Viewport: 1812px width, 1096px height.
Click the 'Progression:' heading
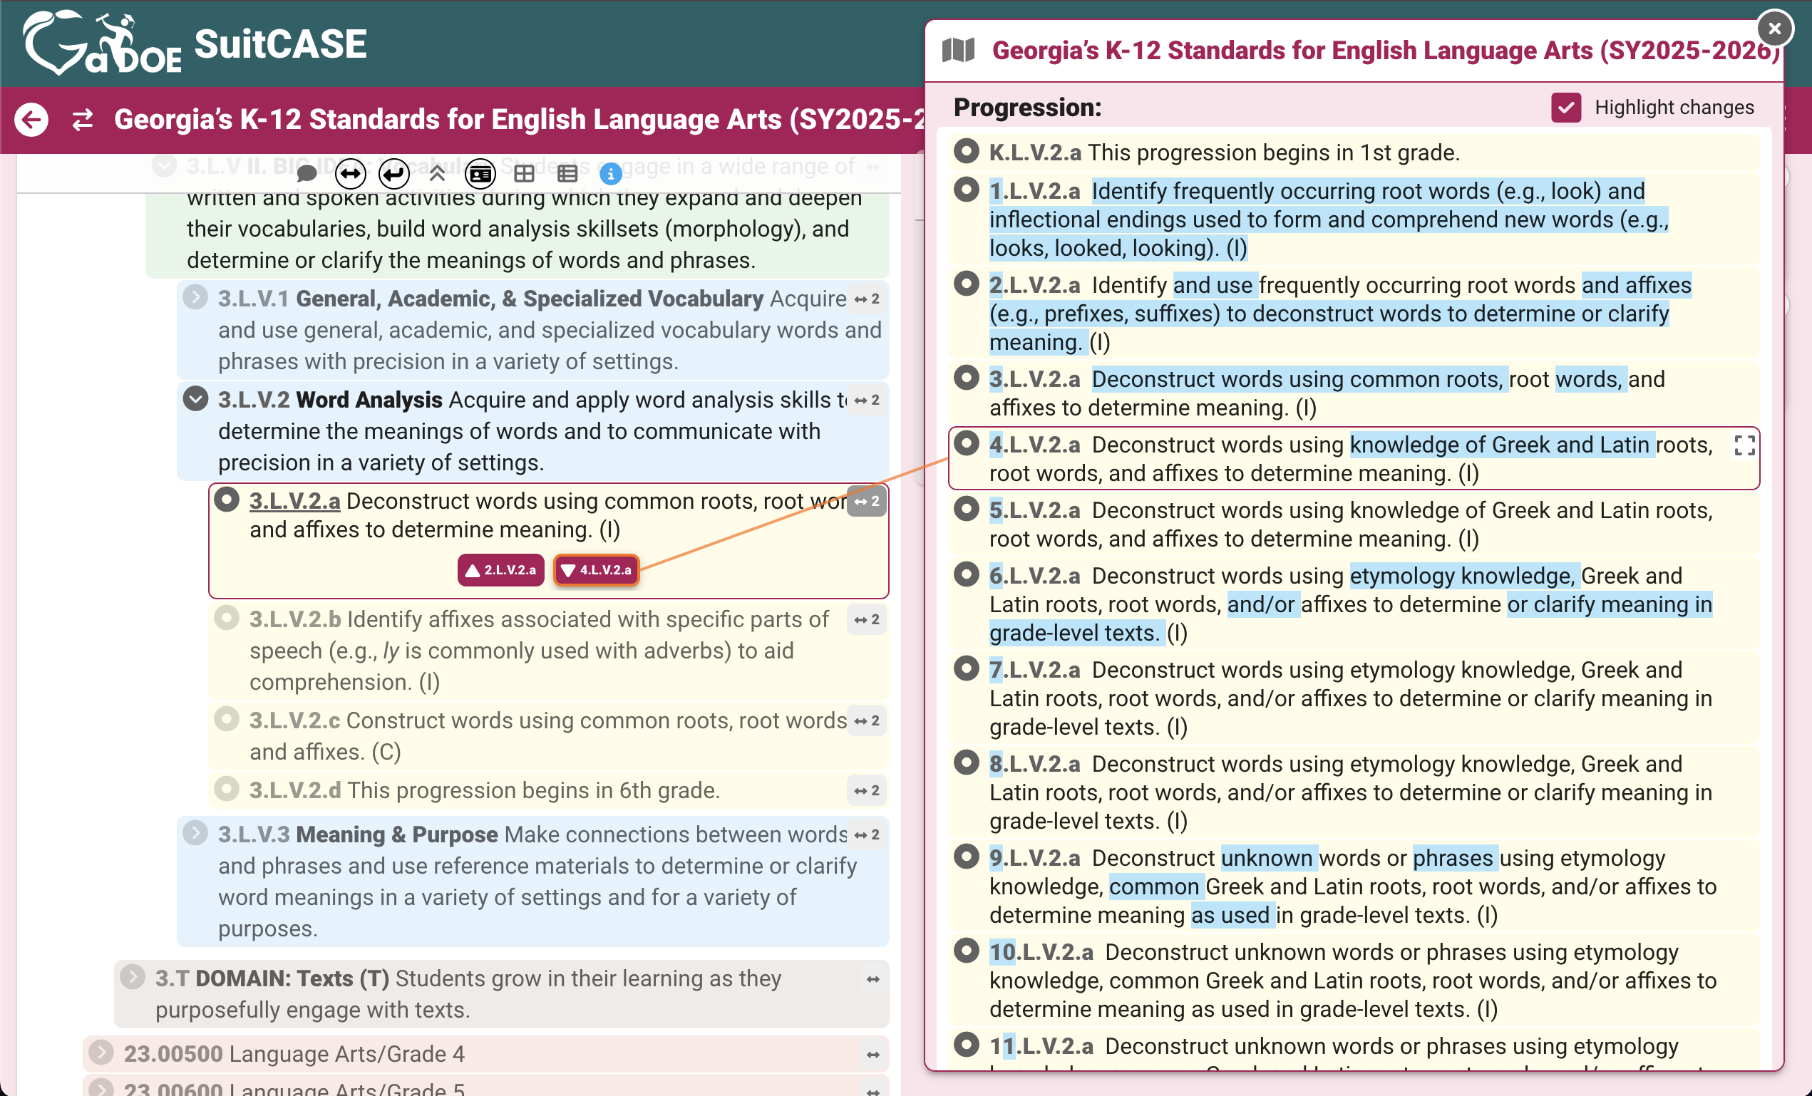coord(1027,108)
